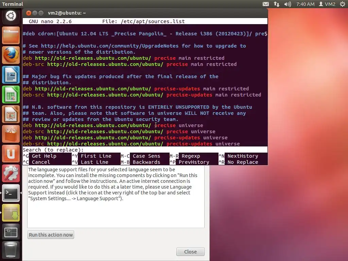Open the Files home folder launcher icon

click(x=11, y=35)
